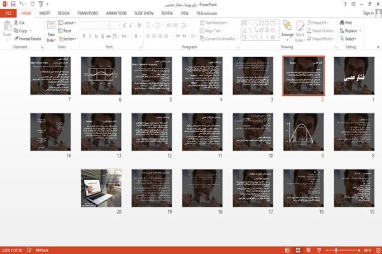Click the Cut scissors command
This screenshot has height=254, width=382.
pyautogui.click(x=20, y=23)
